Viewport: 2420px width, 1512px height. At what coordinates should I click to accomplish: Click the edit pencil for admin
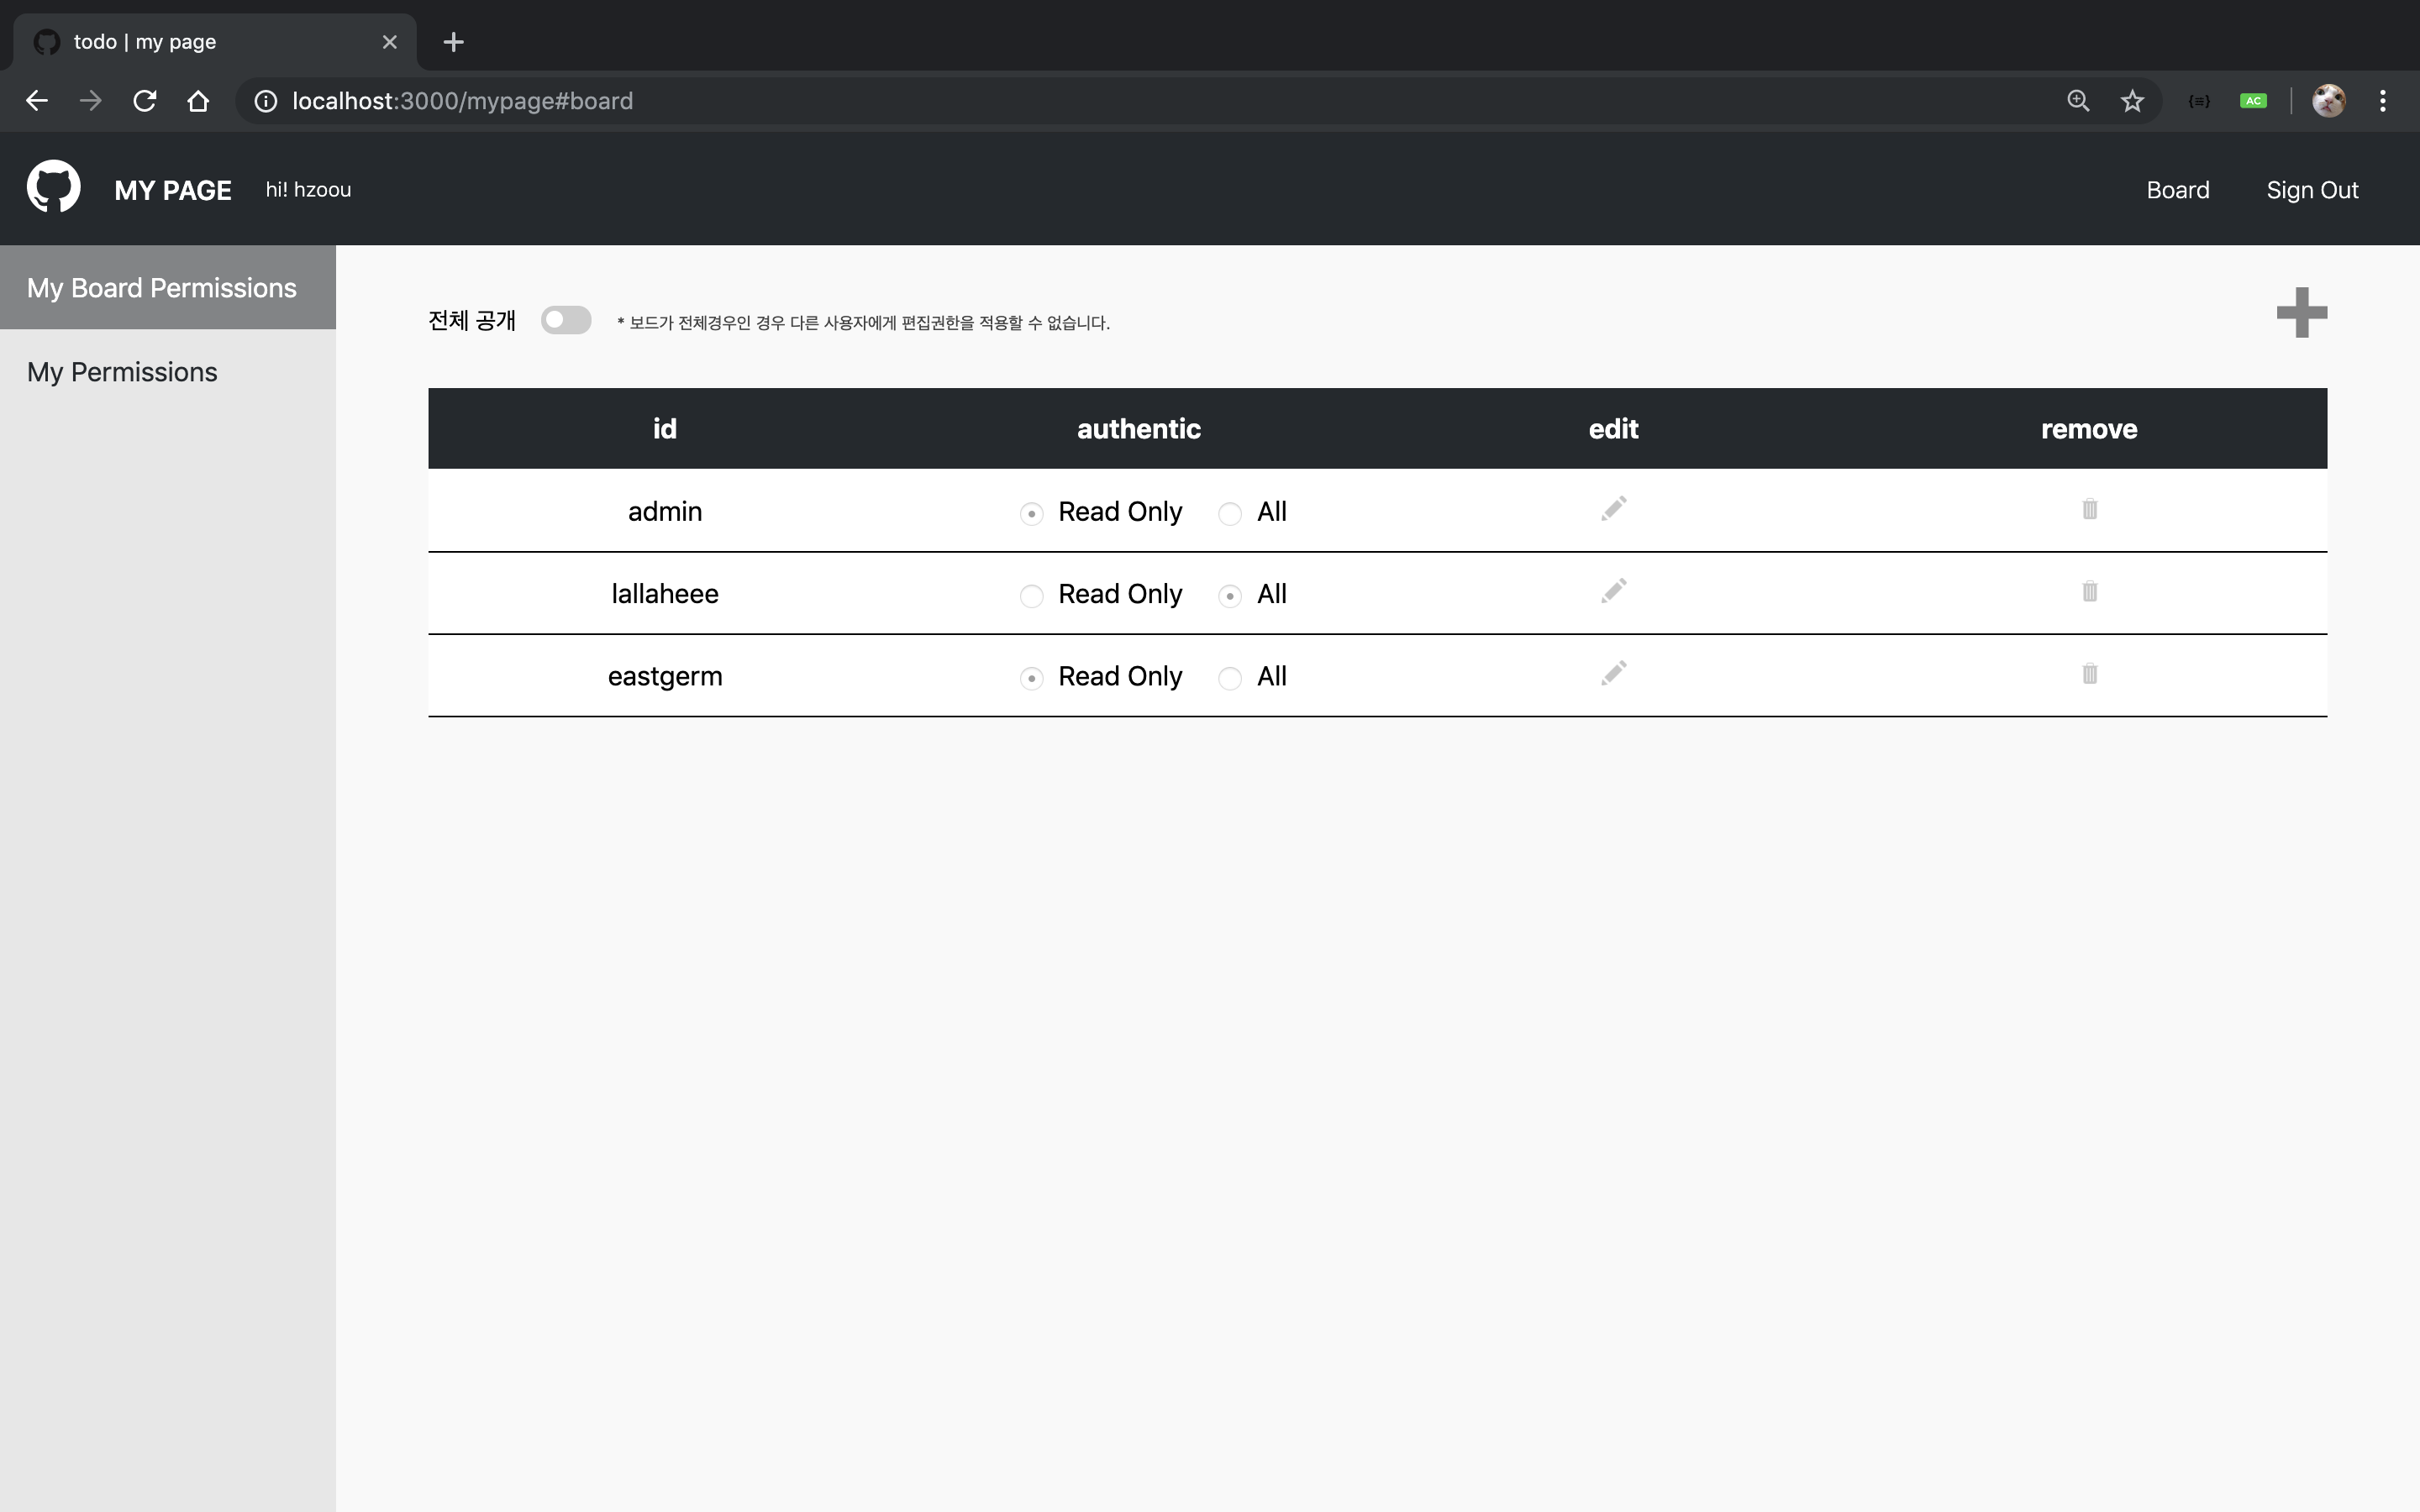coord(1613,509)
